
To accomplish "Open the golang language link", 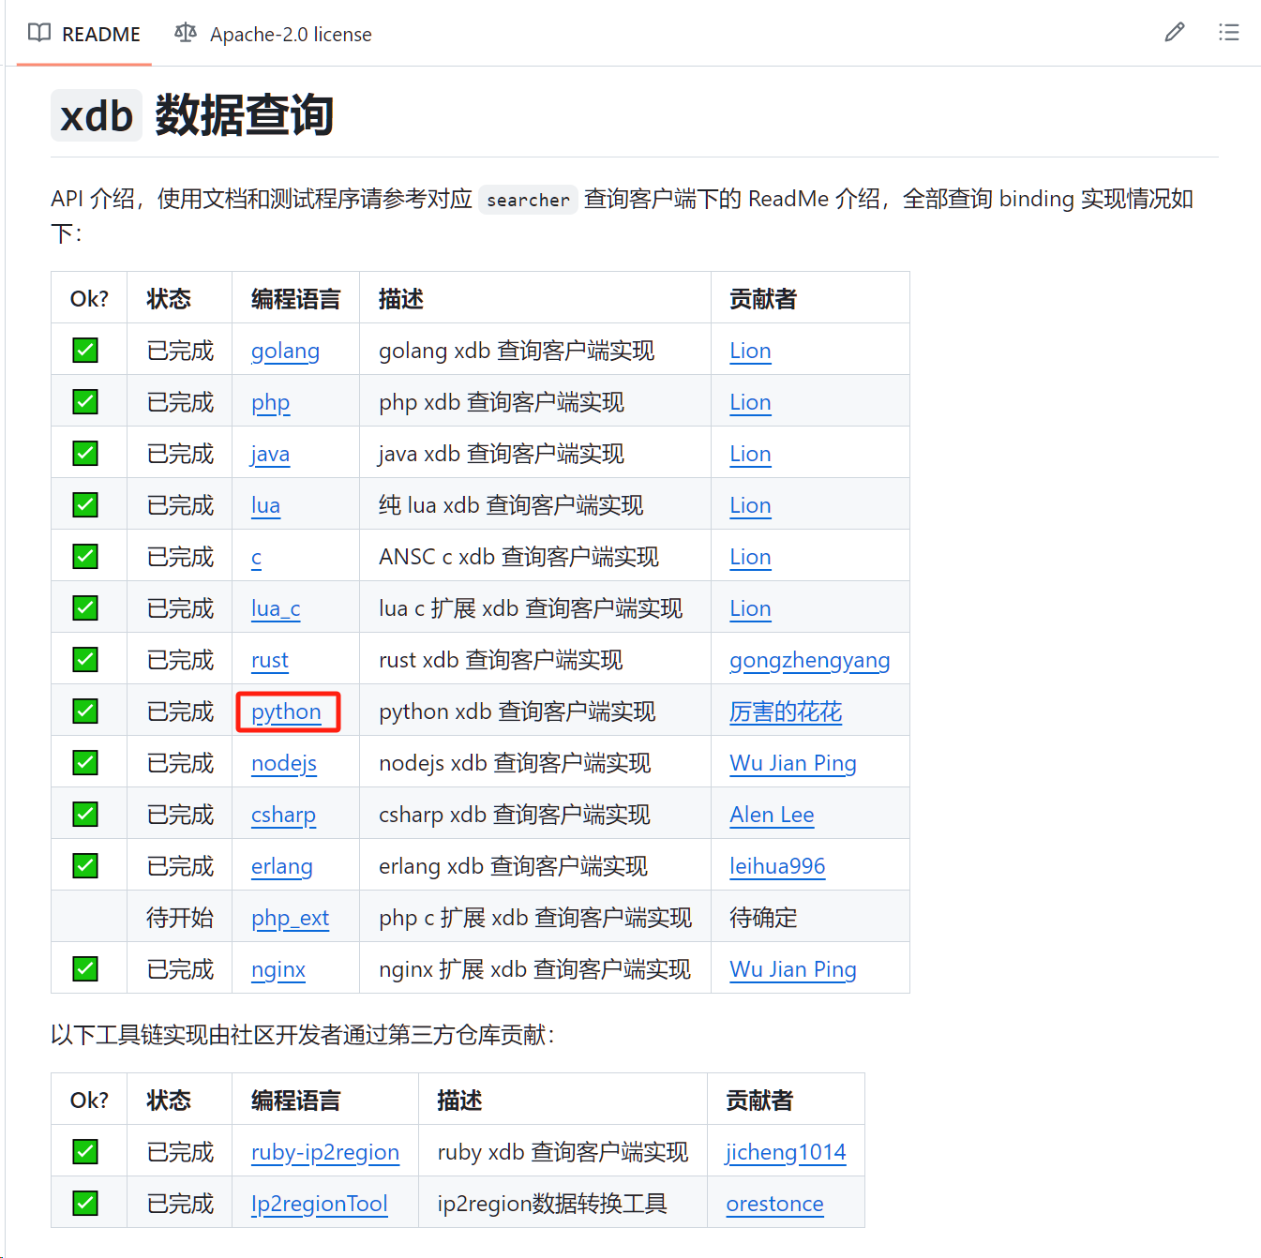I will (285, 351).
